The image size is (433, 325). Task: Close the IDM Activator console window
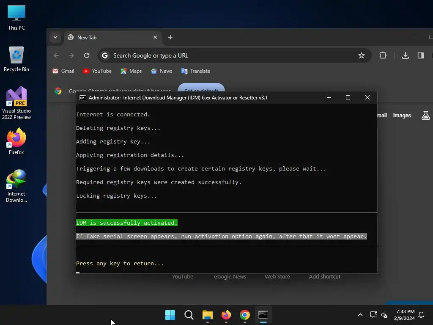(367, 98)
